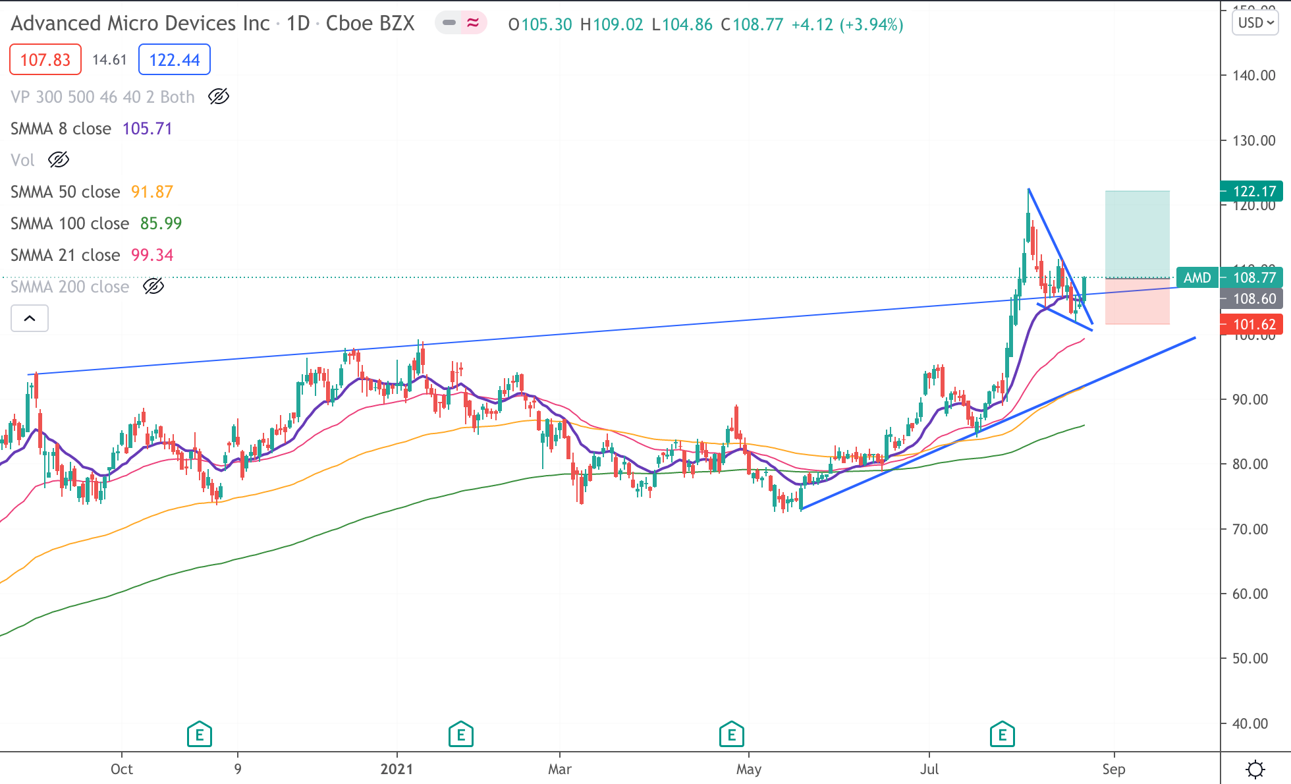The height and width of the screenshot is (784, 1291).
Task: Open the earnings marker near October
Action: click(199, 734)
